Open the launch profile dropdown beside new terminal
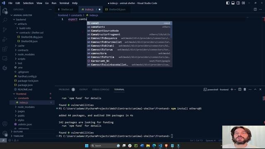The width and height of the screenshot is (265, 149). coord(235,89)
